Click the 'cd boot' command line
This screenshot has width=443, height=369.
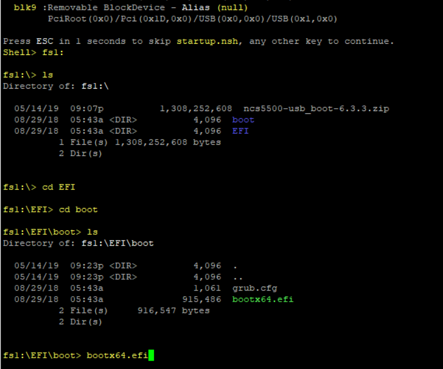point(50,209)
